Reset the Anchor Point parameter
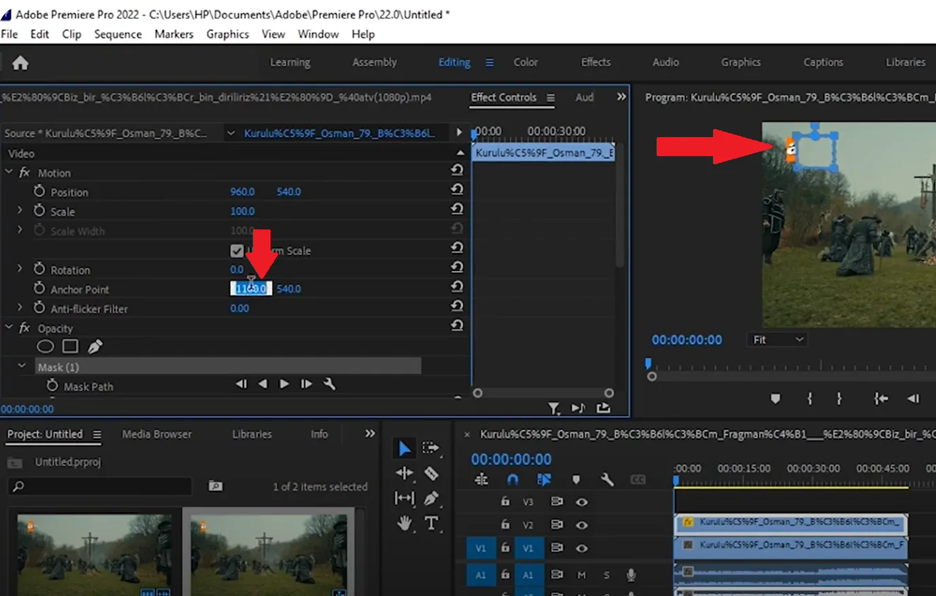Viewport: 936px width, 596px height. 457,288
